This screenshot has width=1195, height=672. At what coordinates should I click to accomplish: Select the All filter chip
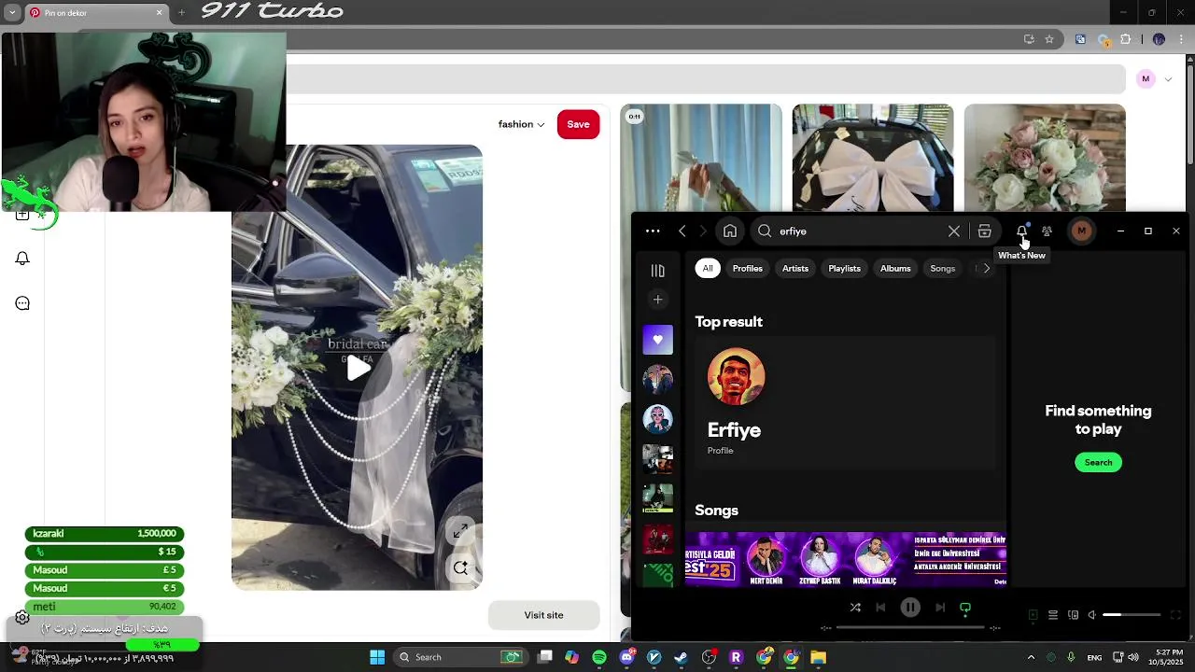[708, 269]
